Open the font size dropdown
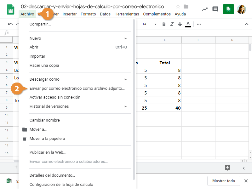Screen dimensions: 252x189 (149, 24)
